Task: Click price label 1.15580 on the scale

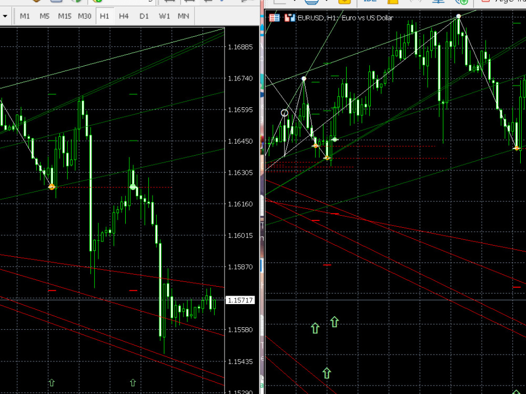Action: pos(240,330)
